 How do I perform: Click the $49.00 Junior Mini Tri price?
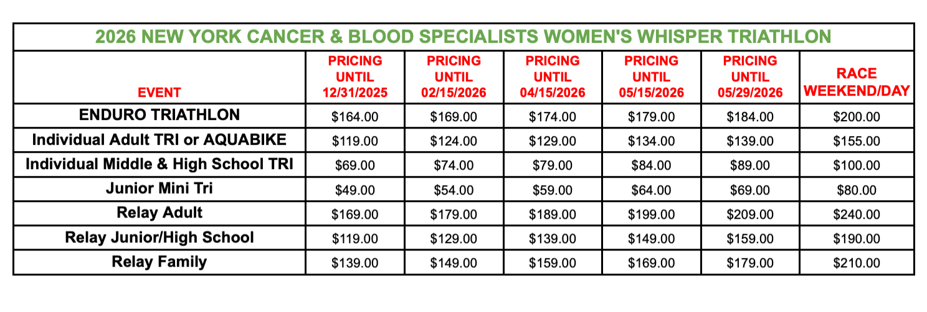[x=354, y=190]
